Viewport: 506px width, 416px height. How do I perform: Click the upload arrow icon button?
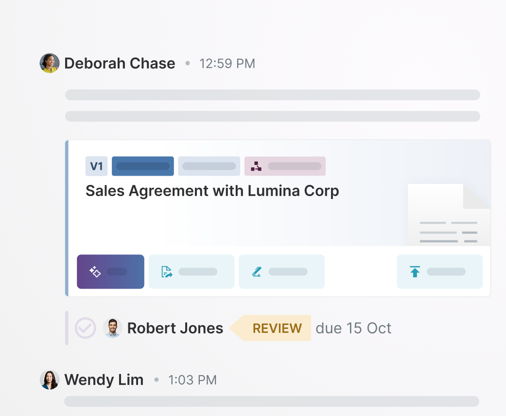(439, 272)
